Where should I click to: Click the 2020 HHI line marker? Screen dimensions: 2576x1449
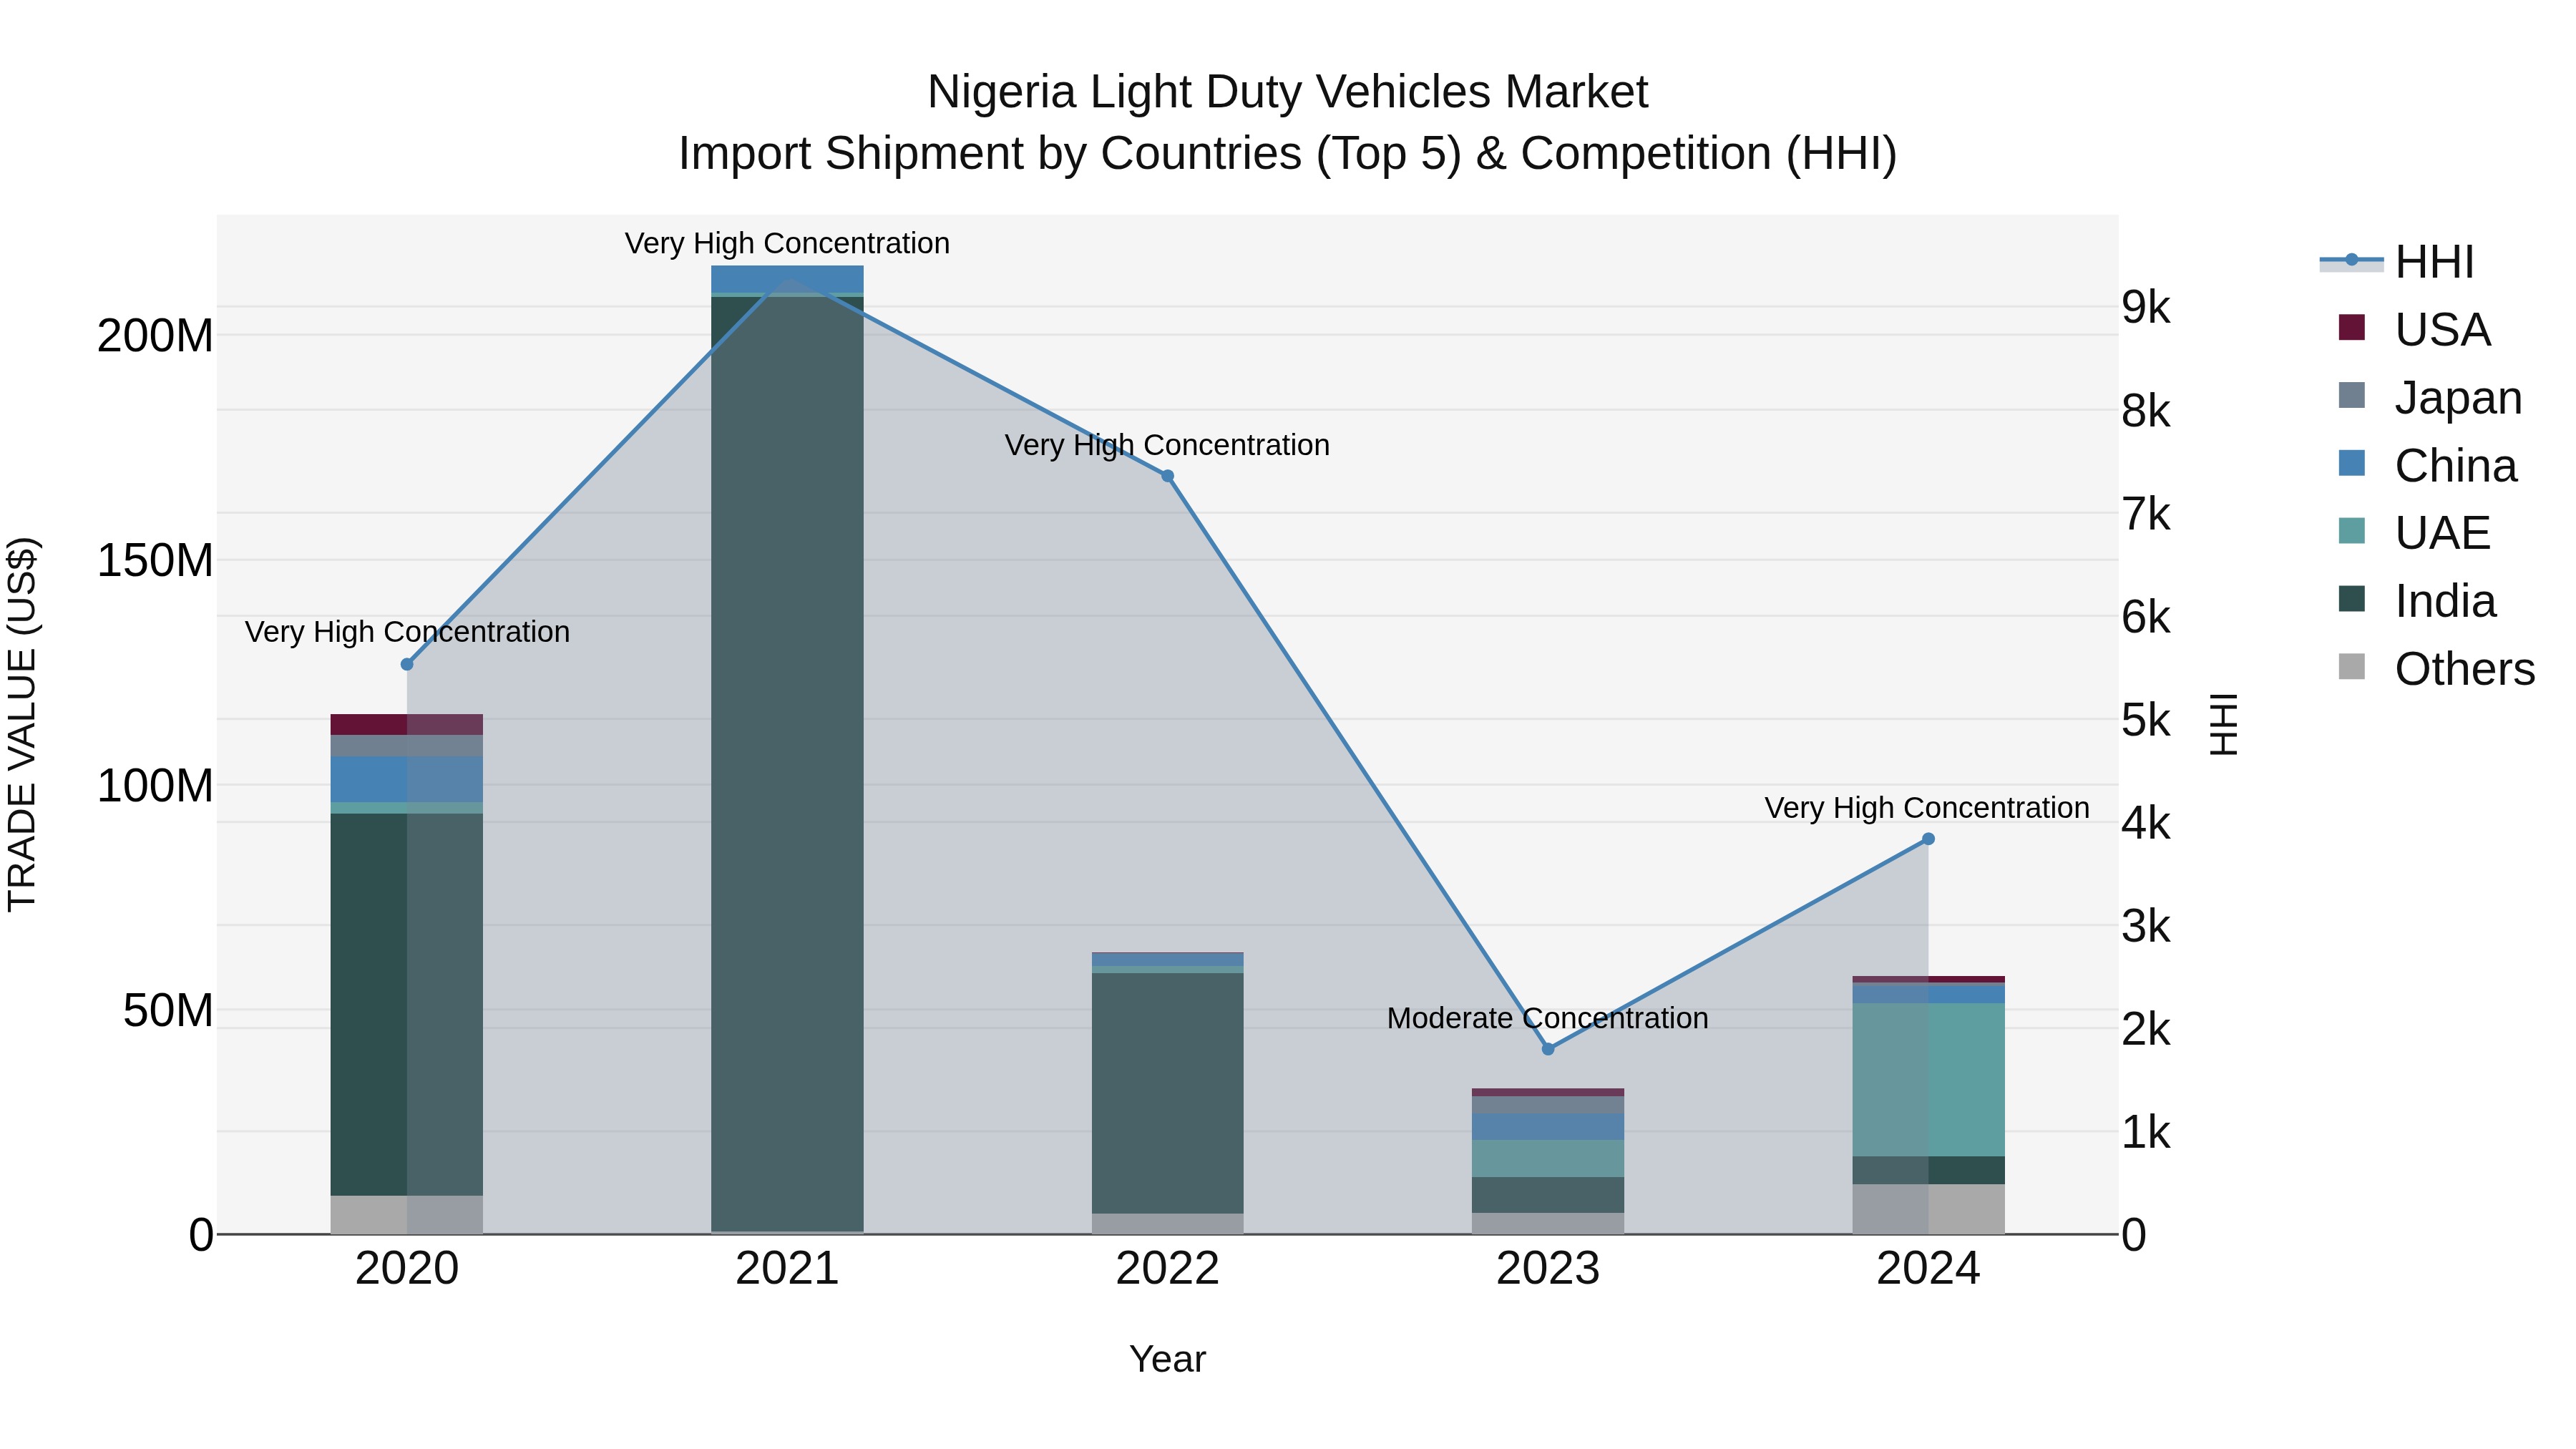point(407,664)
